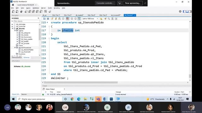Click the Search table data icon
Image resolution: width=202 pixels, height=113 pixels.
[x=45, y=12]
